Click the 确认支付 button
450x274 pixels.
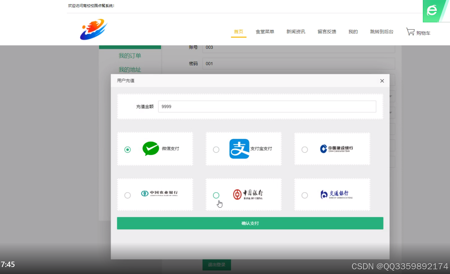pyautogui.click(x=250, y=223)
